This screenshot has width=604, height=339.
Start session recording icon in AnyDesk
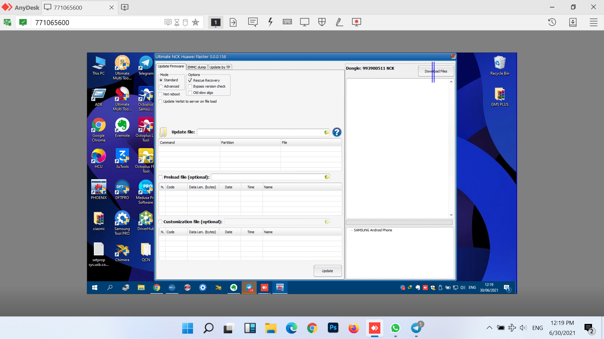point(356,22)
